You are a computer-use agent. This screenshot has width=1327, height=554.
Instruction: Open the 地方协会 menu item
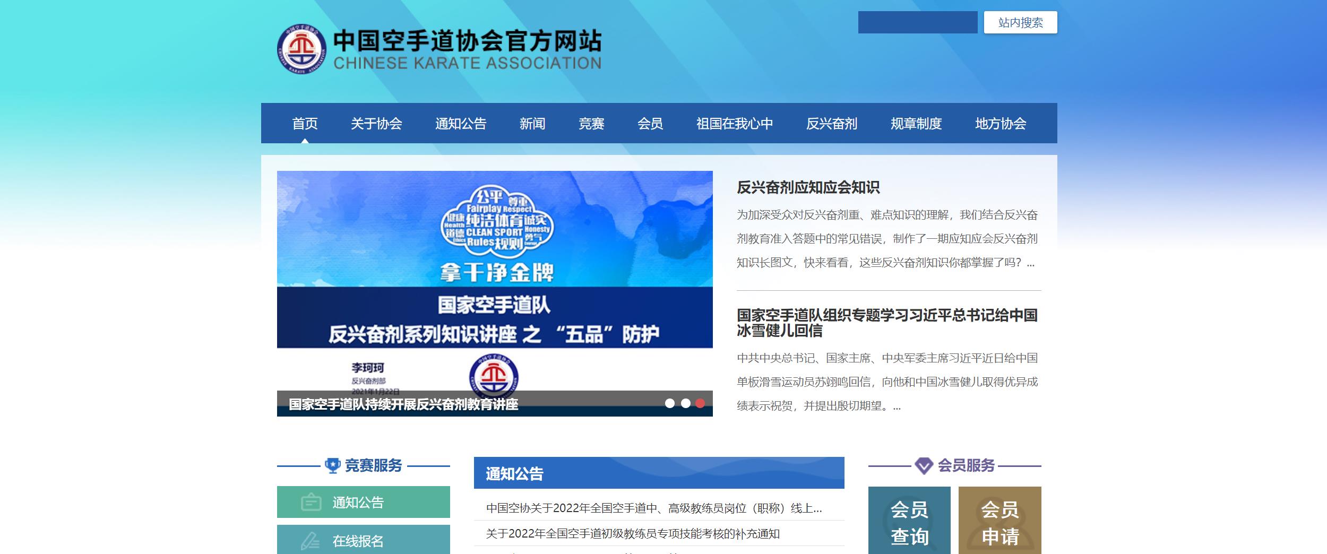tap(1001, 124)
